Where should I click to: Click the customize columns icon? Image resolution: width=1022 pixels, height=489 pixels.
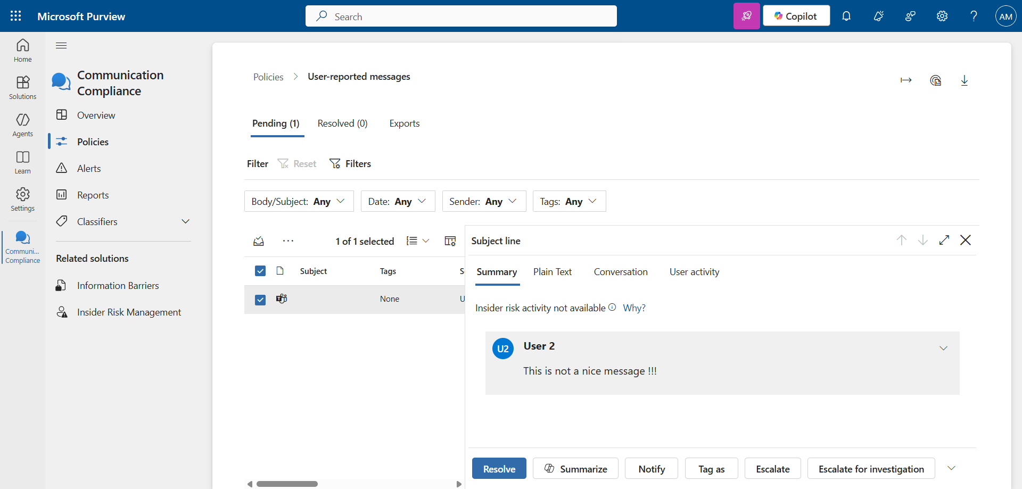point(450,241)
